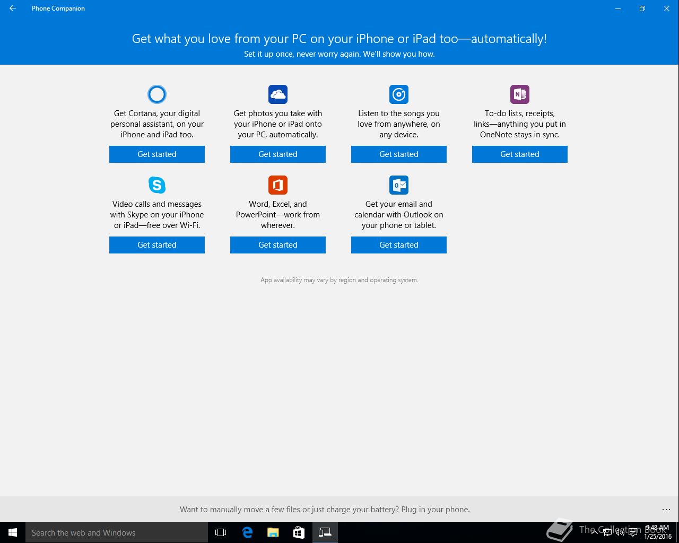Image resolution: width=679 pixels, height=543 pixels.
Task: Click the OneDrive cloud icon
Action: 278,94
